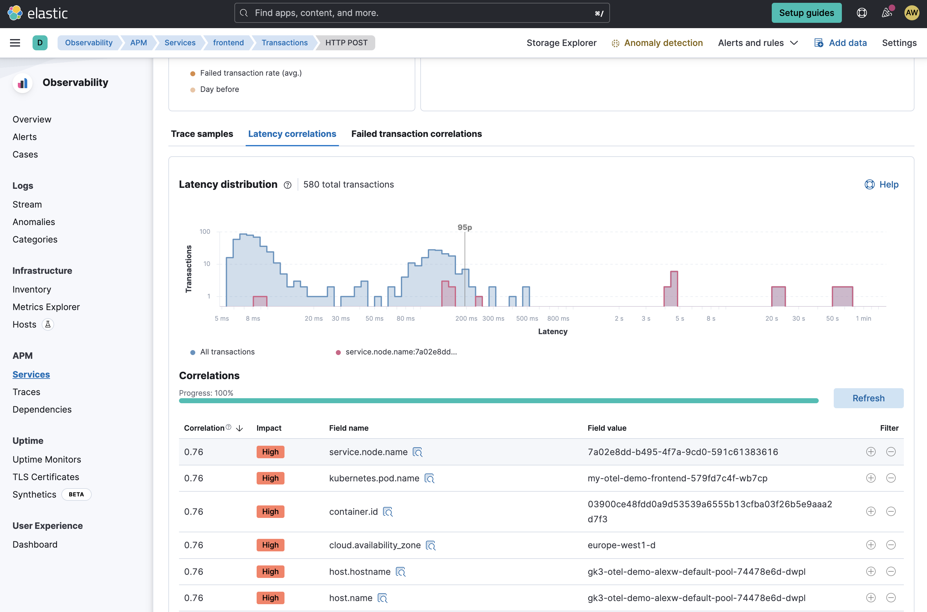The height and width of the screenshot is (612, 927).
Task: Click the Observability app logo in sidebar
Action: (x=23, y=83)
